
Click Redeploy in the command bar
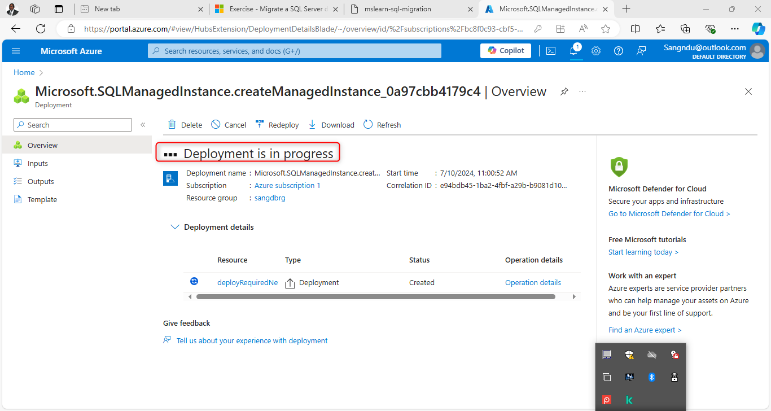pos(277,125)
